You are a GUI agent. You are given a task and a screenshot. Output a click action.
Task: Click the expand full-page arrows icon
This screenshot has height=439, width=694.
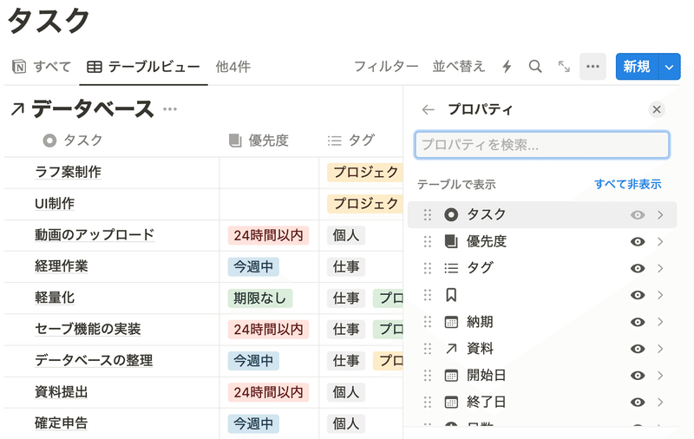click(x=564, y=67)
